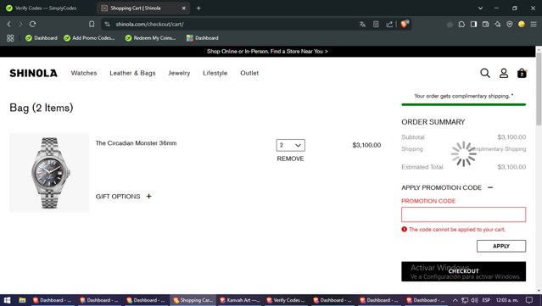Open the Watches menu
The width and height of the screenshot is (542, 306).
(84, 73)
